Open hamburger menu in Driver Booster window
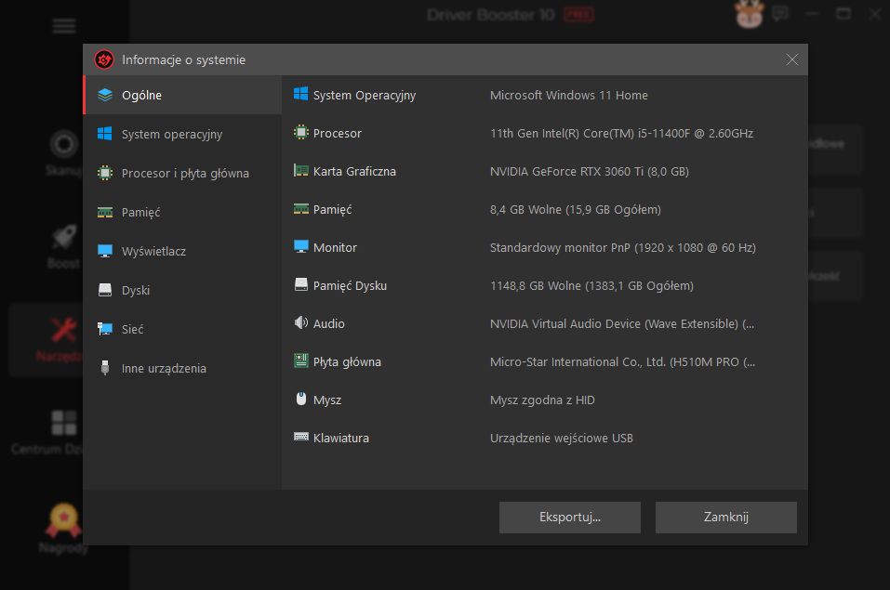 (63, 26)
